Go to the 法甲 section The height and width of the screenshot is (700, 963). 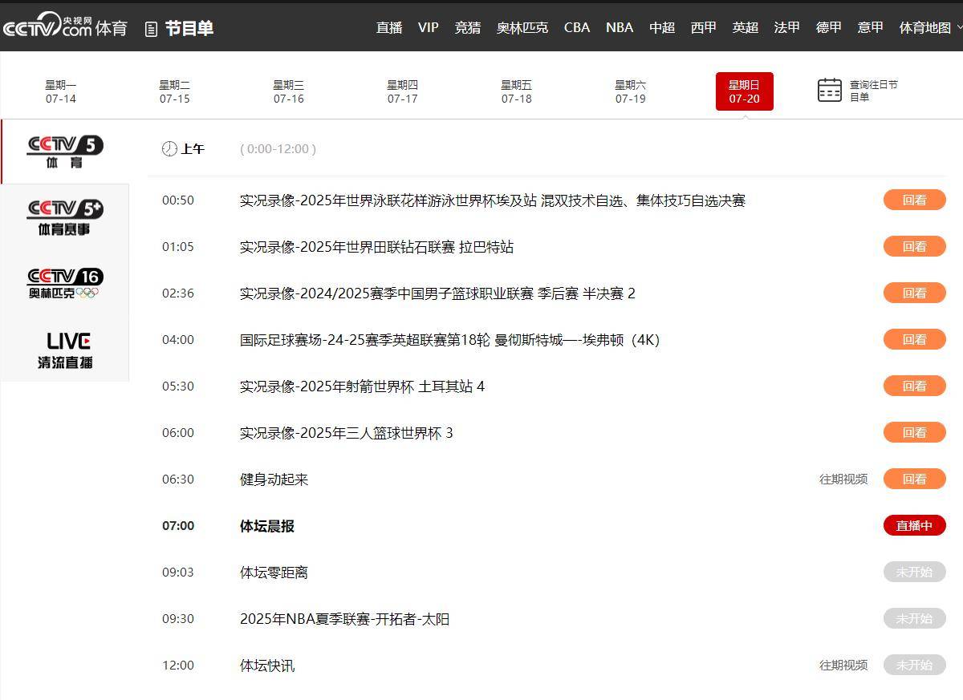click(x=787, y=27)
